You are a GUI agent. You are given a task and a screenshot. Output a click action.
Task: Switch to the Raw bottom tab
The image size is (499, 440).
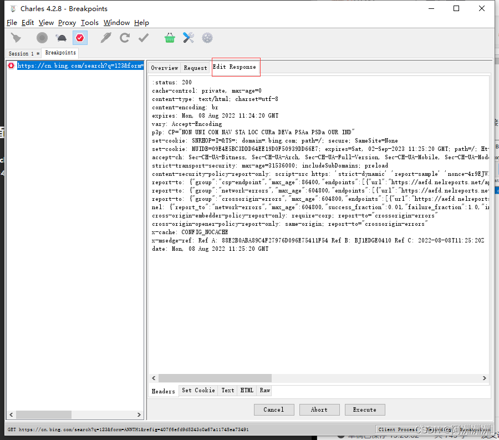point(265,390)
